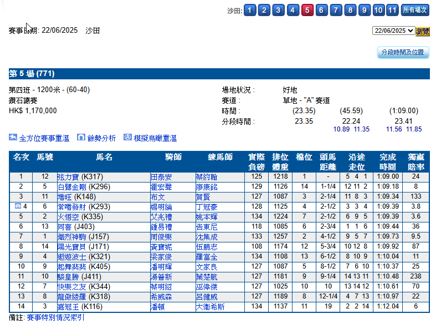Click the 分段時間及位置 button
The image size is (436, 324).
click(403, 52)
